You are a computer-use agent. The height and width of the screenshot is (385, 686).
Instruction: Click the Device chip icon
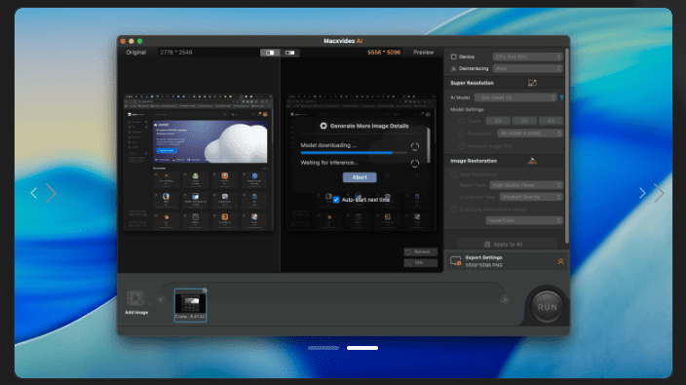pyautogui.click(x=454, y=57)
